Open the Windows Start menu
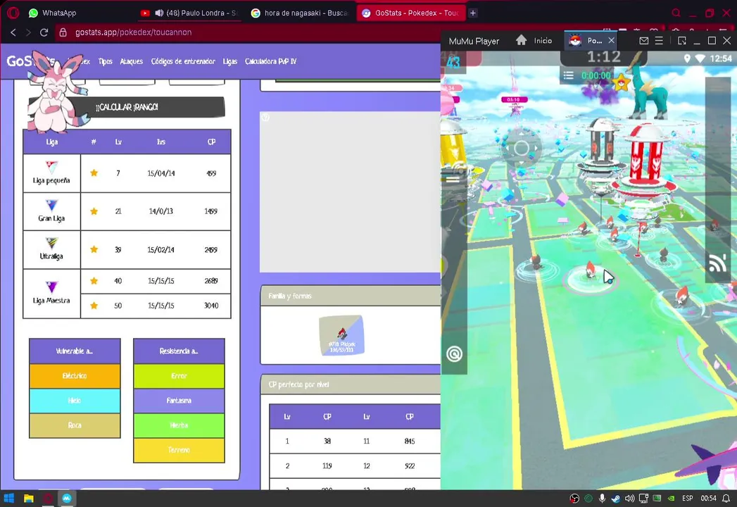This screenshot has height=507, width=737. tap(9, 499)
